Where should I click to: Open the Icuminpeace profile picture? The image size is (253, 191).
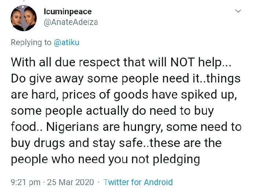tap(23, 18)
